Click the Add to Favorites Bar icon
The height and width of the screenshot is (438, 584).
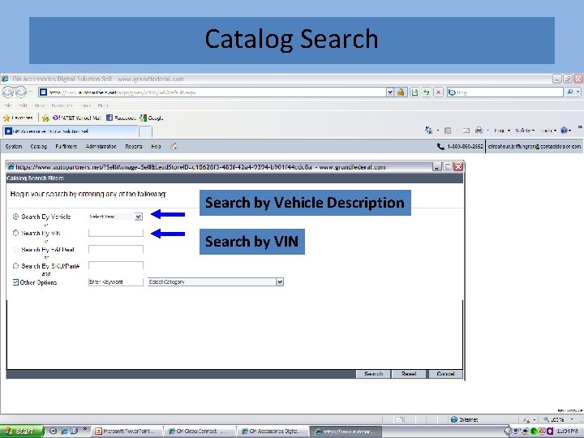click(45, 118)
